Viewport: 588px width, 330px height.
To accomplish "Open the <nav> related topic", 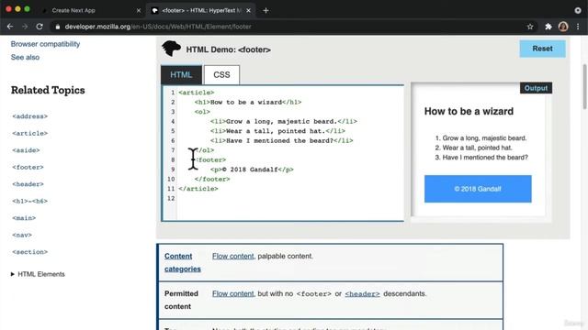I will pos(22,235).
